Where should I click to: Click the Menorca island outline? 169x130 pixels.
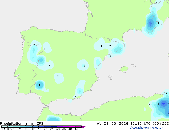[x=133, y=66]
